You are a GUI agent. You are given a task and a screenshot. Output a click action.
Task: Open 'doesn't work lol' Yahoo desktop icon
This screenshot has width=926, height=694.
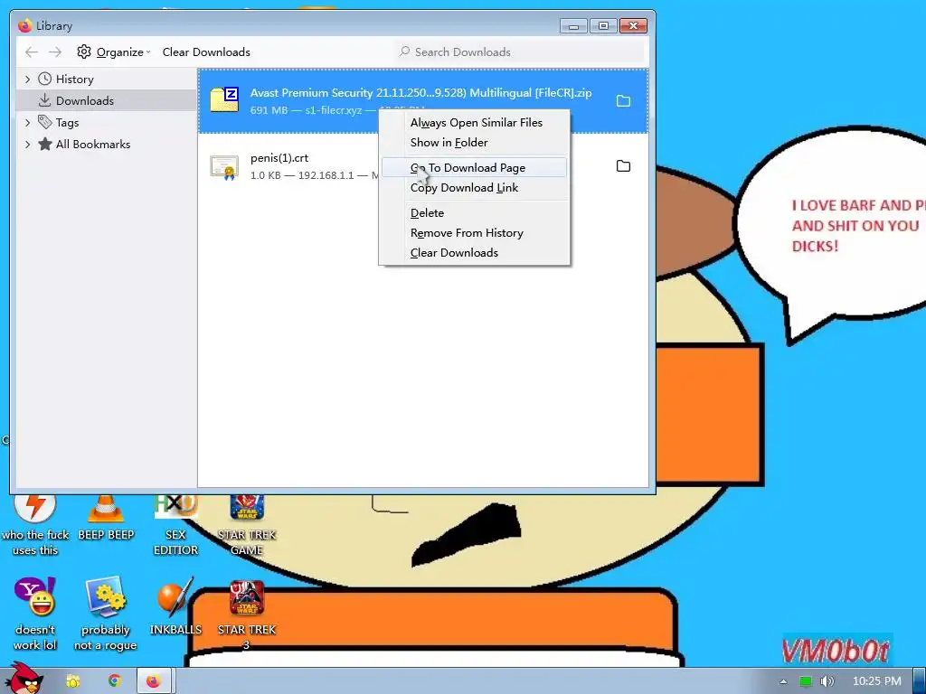[x=35, y=614]
